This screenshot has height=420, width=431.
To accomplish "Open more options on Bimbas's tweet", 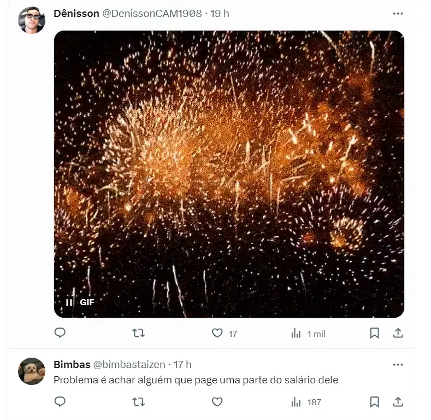I will [x=398, y=365].
